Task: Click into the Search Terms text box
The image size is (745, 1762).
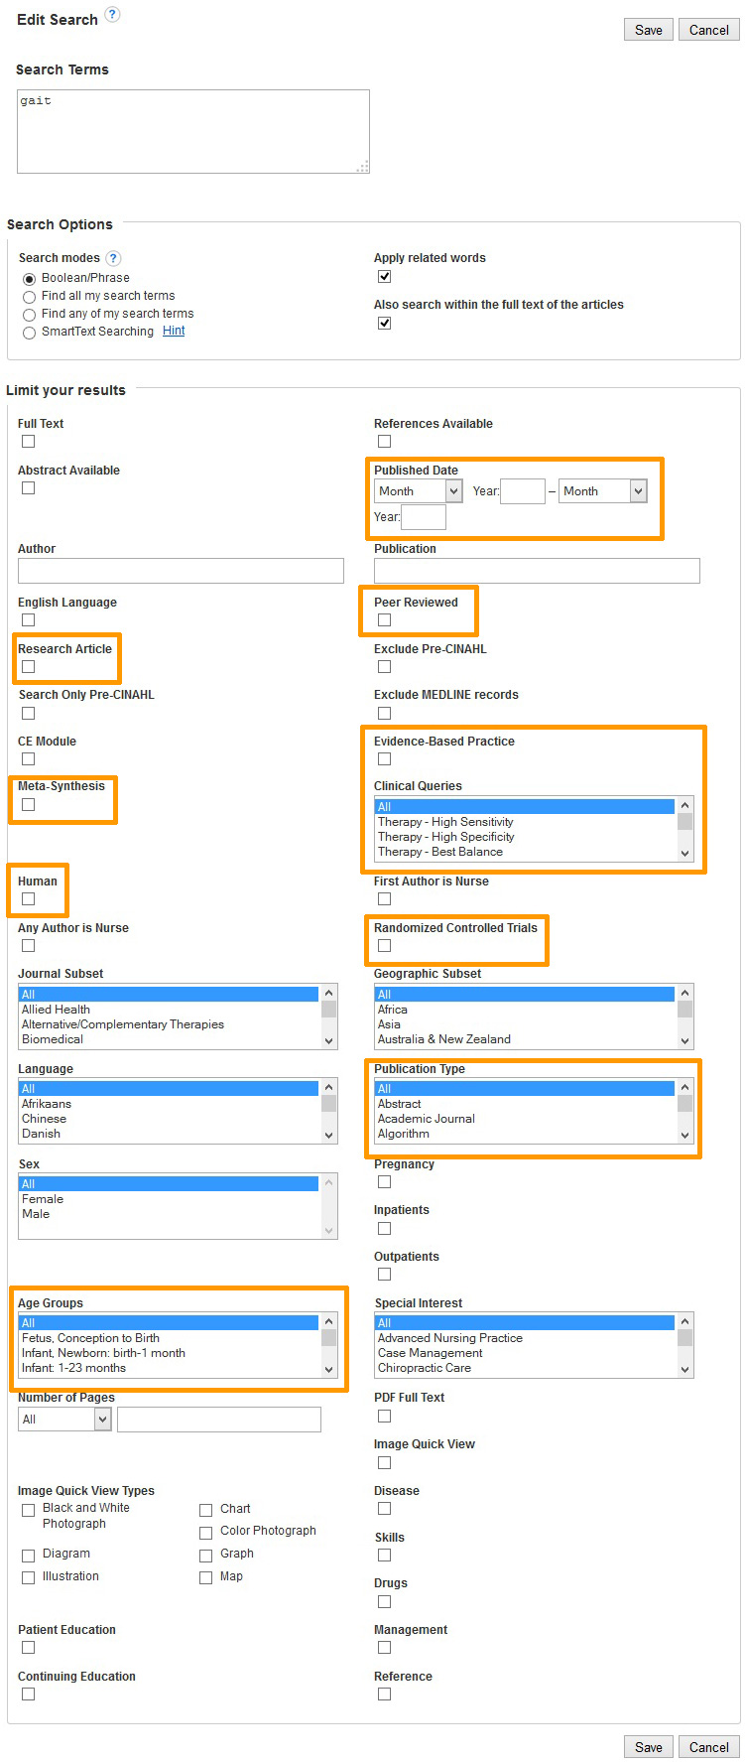Action: [193, 132]
